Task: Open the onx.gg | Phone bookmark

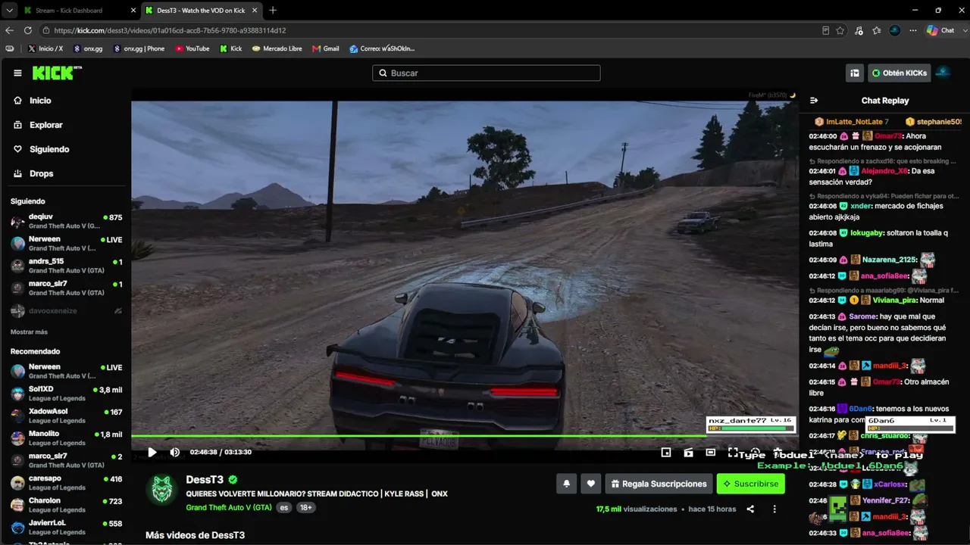Action: coord(139,48)
